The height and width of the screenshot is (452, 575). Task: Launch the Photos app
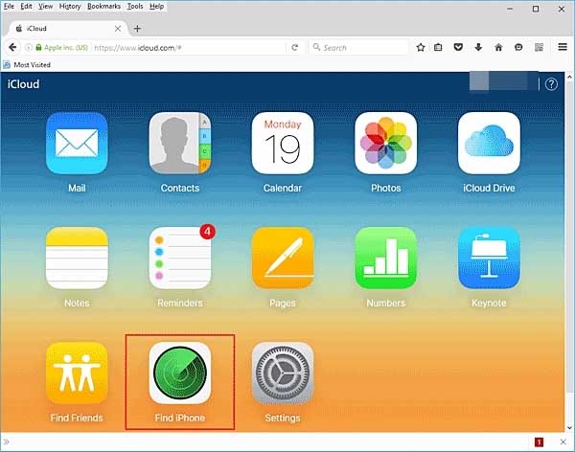385,143
